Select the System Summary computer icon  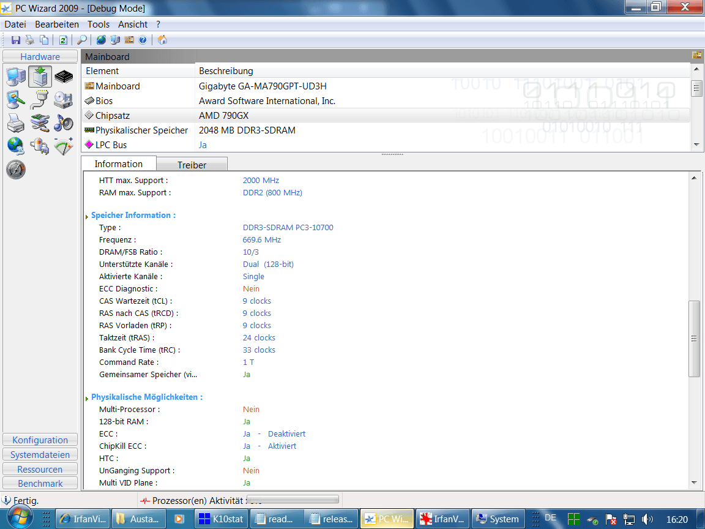16,77
